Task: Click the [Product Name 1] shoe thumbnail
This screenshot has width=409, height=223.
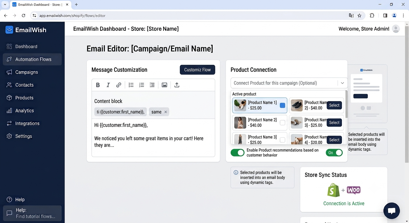Action: tap(240, 105)
